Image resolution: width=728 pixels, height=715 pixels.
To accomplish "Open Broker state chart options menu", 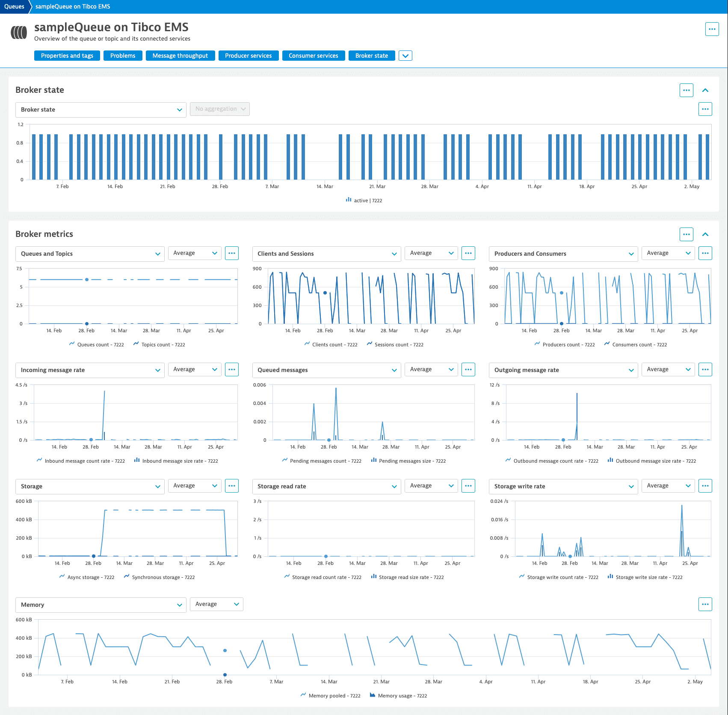I will 705,109.
